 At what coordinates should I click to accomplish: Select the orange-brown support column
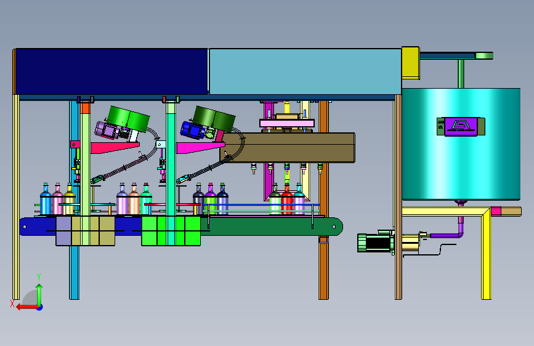click(x=323, y=200)
